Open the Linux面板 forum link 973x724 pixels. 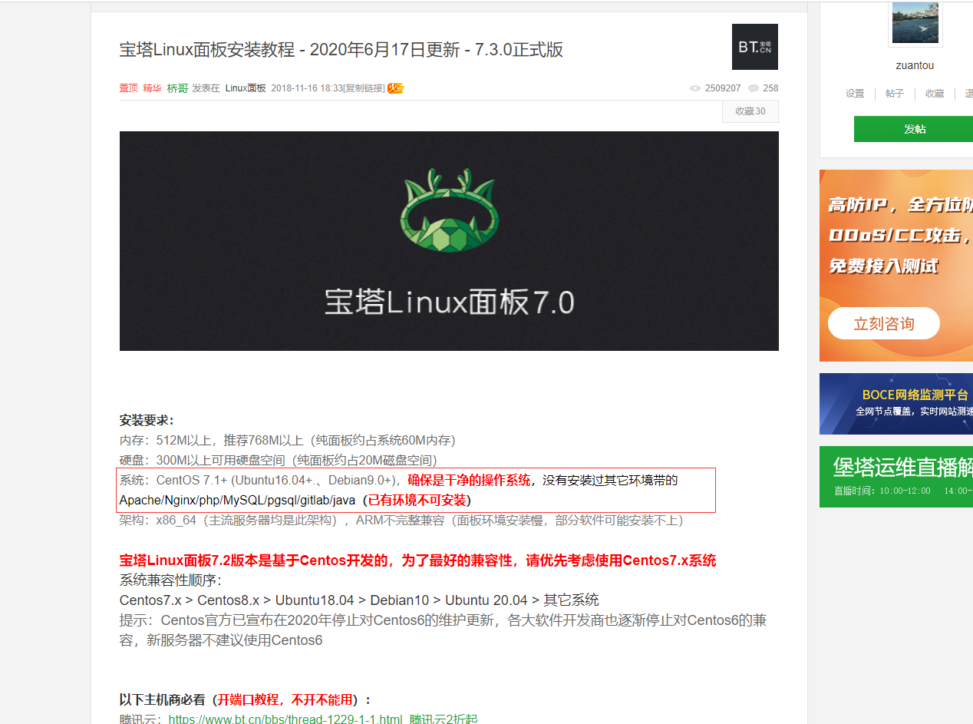pyautogui.click(x=246, y=88)
